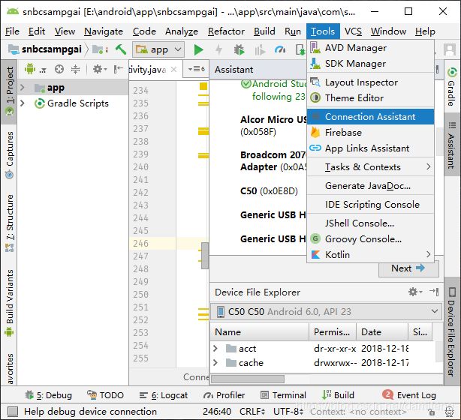The width and height of the screenshot is (461, 420).
Task: Toggle Device File Explorer side tab
Action: pos(452,331)
